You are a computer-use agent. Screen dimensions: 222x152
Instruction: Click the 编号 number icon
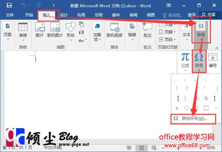[213, 60]
